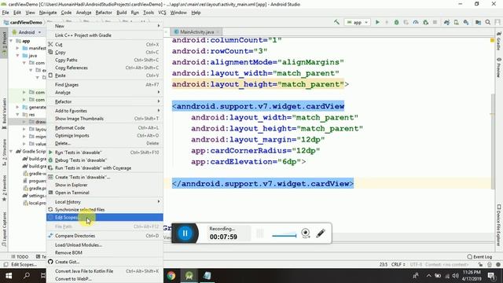
Task: Choose Convert Java File to Kotlin File
Action: tap(105, 271)
